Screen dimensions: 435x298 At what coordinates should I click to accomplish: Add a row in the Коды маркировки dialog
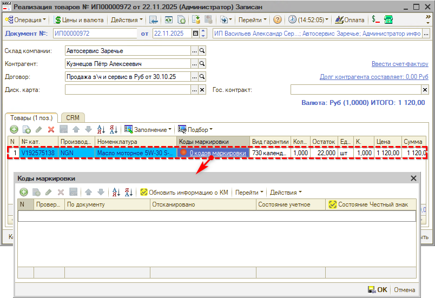click(x=23, y=192)
